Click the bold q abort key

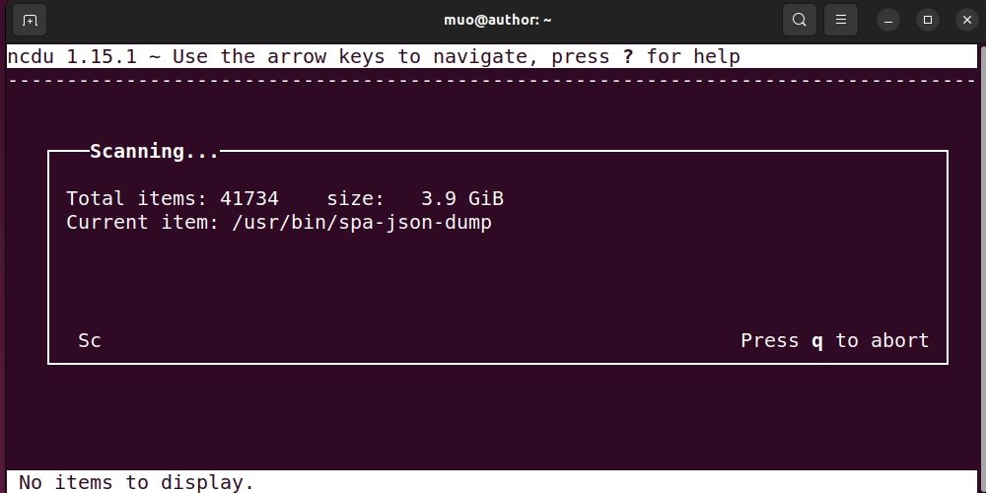point(817,340)
